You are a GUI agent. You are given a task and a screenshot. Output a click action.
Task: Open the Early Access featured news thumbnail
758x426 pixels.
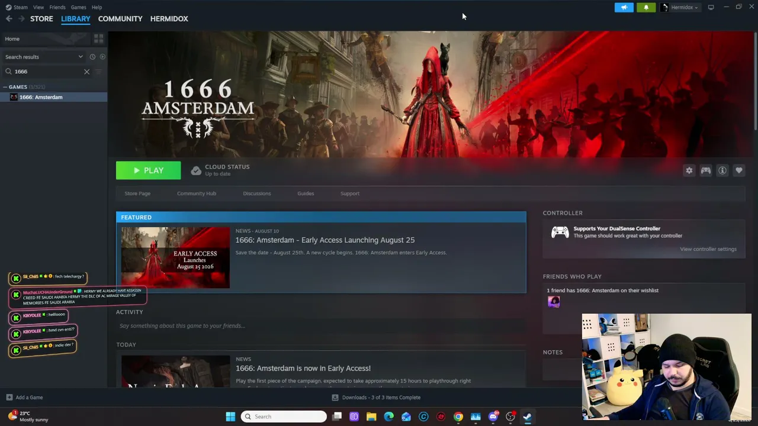coord(175,258)
